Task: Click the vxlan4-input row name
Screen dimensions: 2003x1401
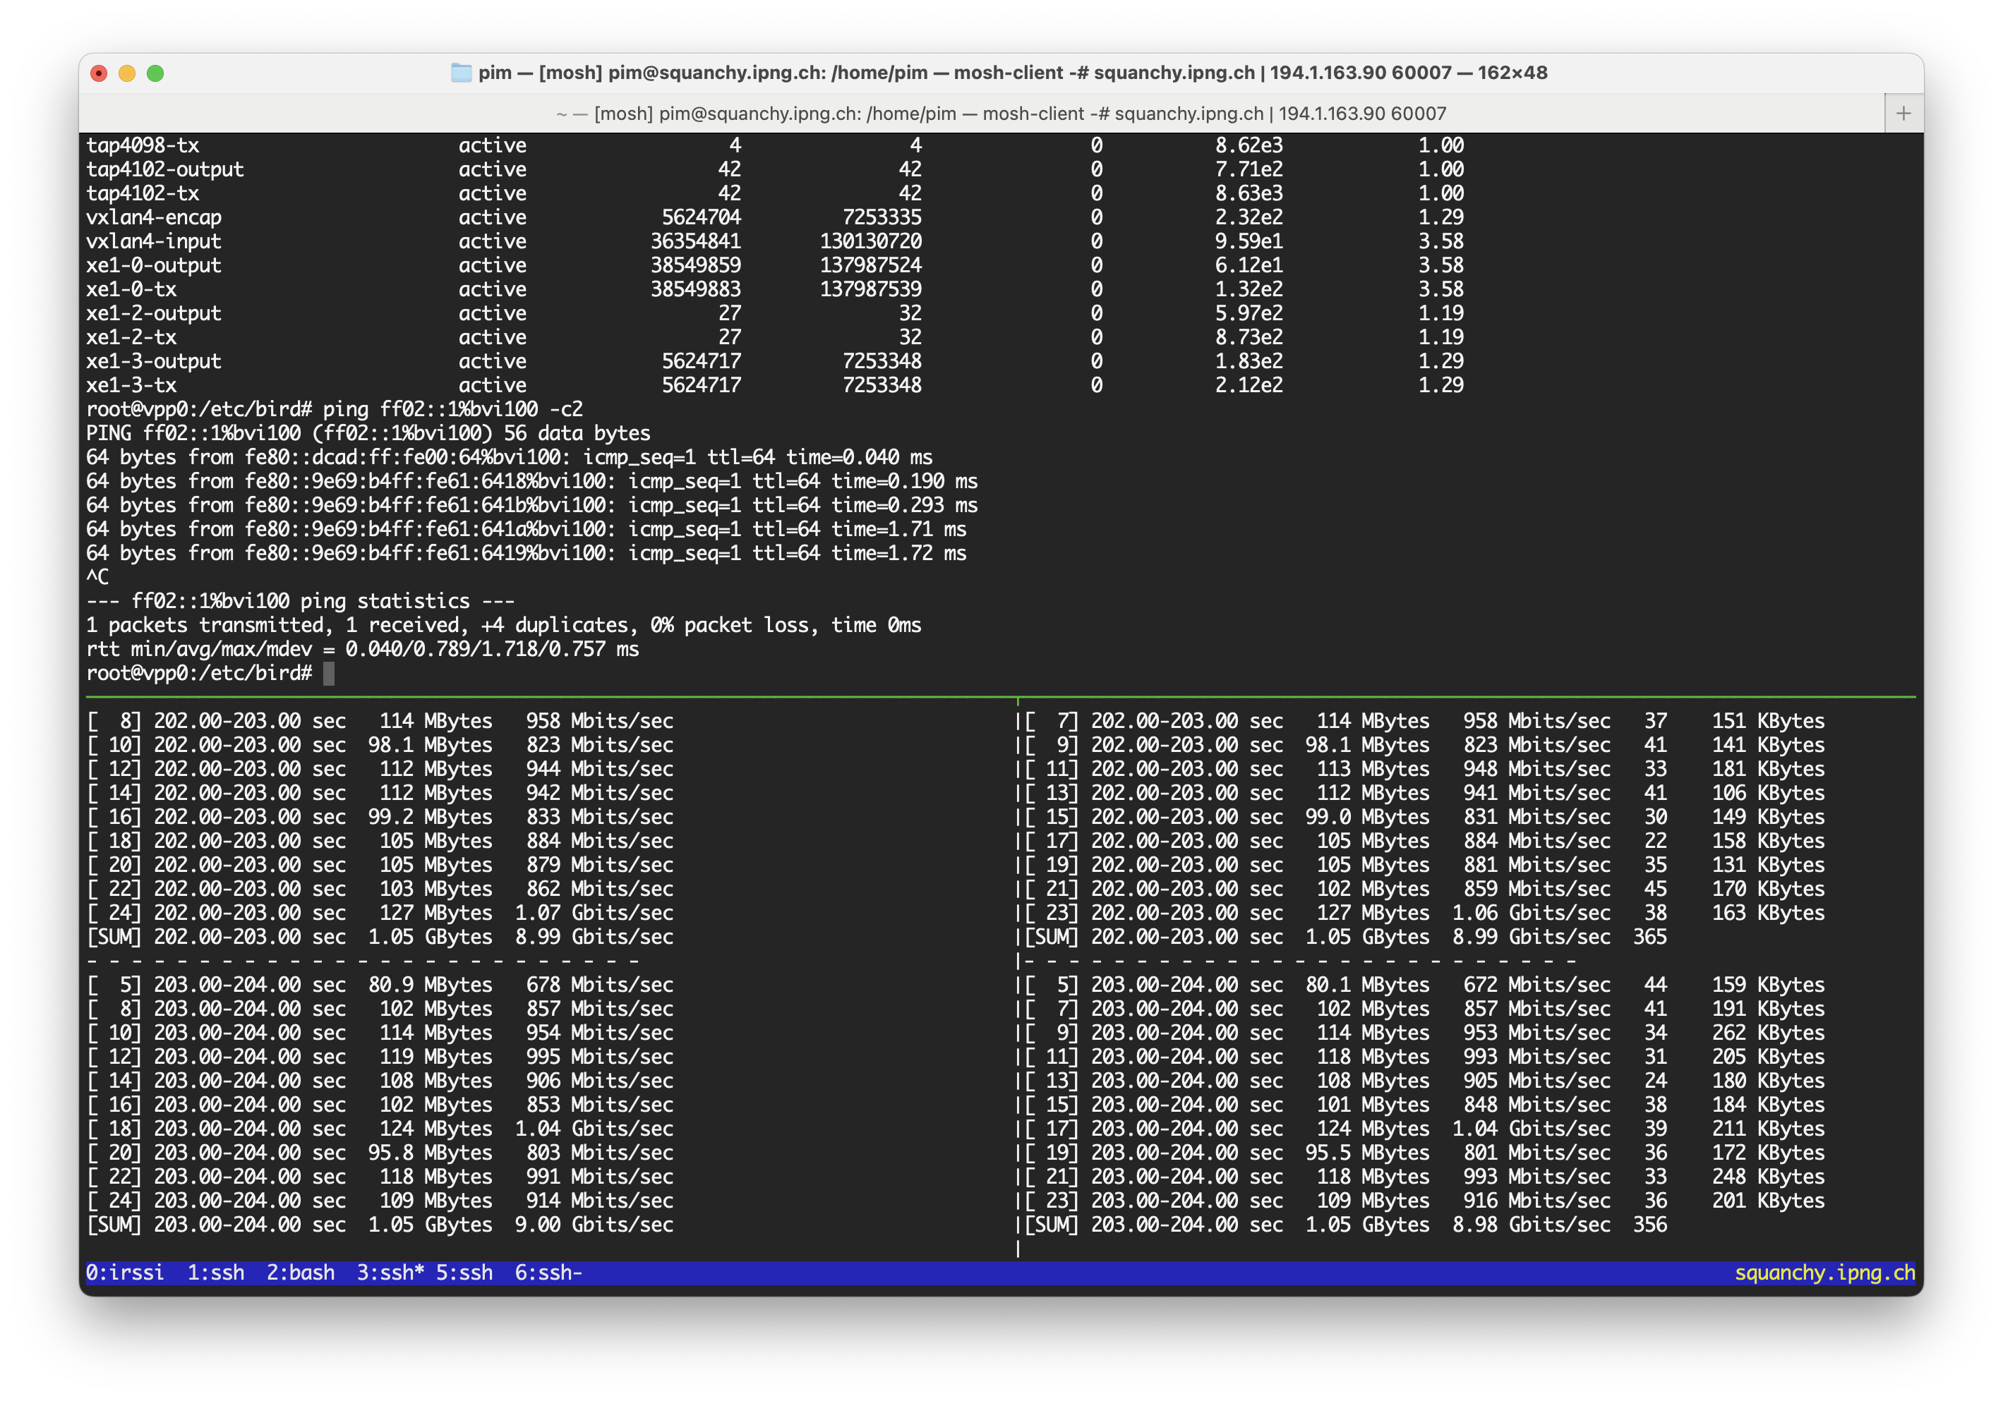Action: [154, 241]
